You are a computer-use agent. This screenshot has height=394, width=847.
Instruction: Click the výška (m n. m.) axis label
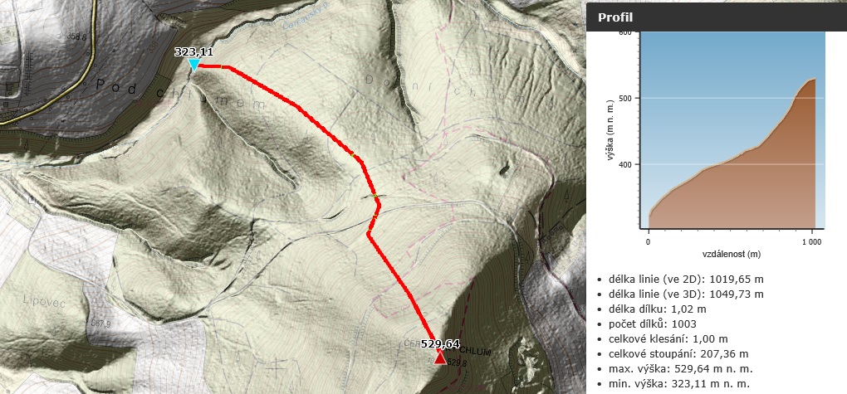611,131
